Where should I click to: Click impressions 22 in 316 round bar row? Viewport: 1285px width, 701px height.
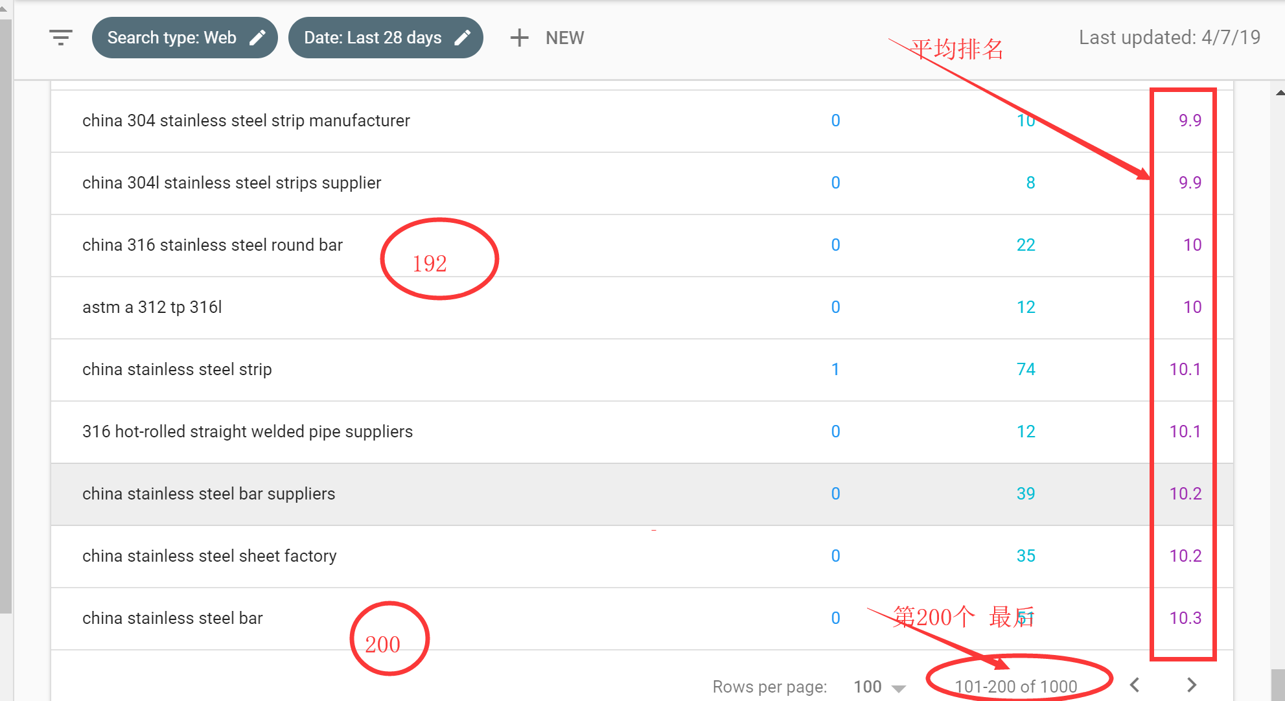click(x=1026, y=245)
